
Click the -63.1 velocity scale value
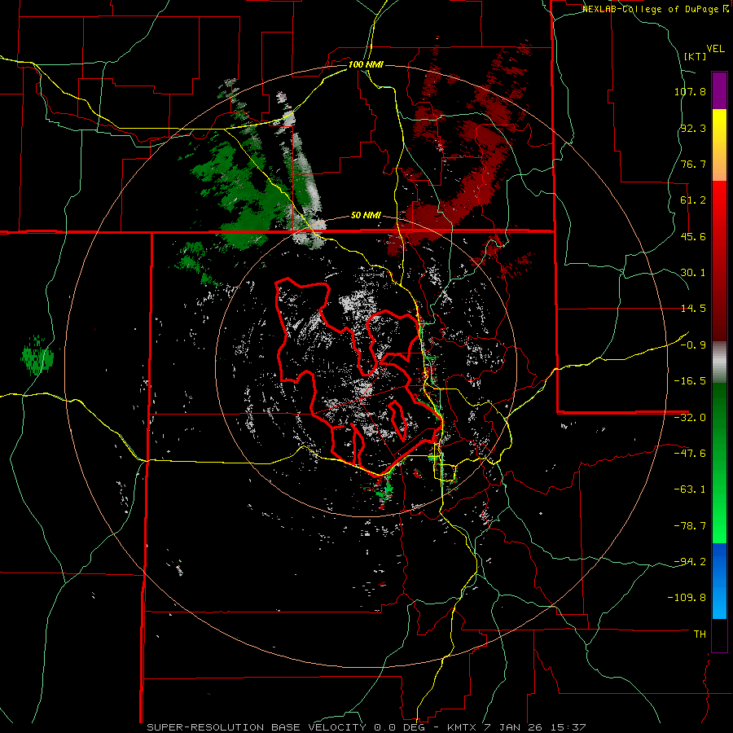coord(690,489)
